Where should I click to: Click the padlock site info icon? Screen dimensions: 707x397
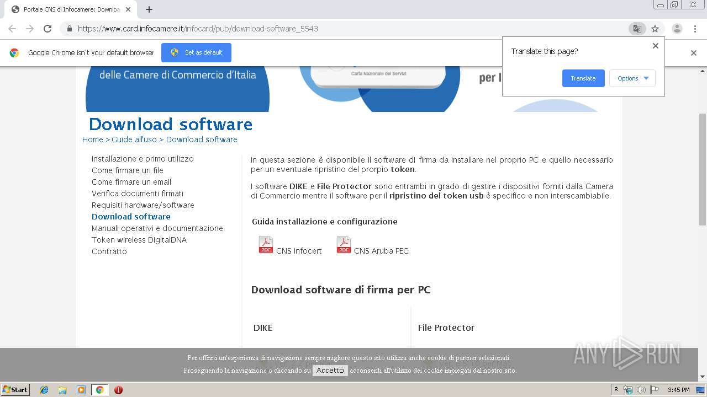point(69,29)
